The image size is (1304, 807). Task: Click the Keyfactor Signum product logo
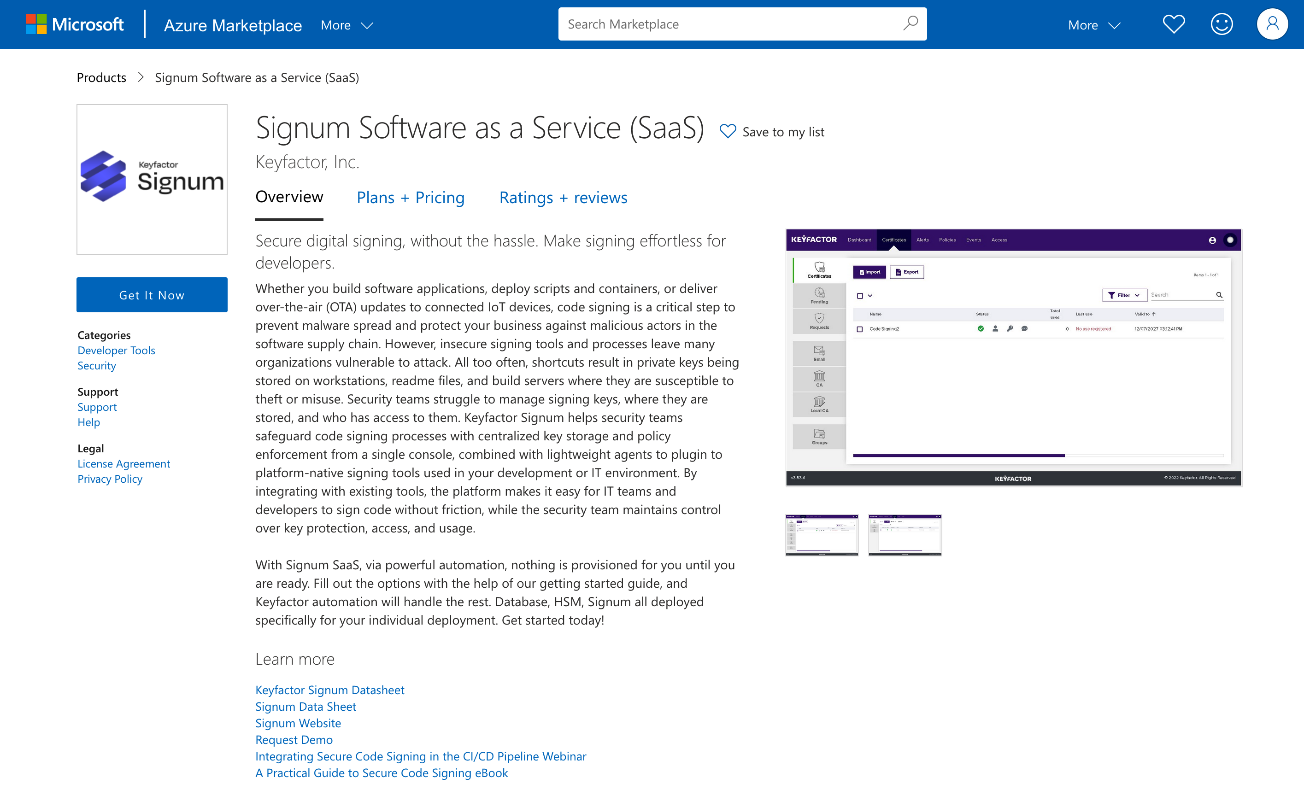point(152,179)
